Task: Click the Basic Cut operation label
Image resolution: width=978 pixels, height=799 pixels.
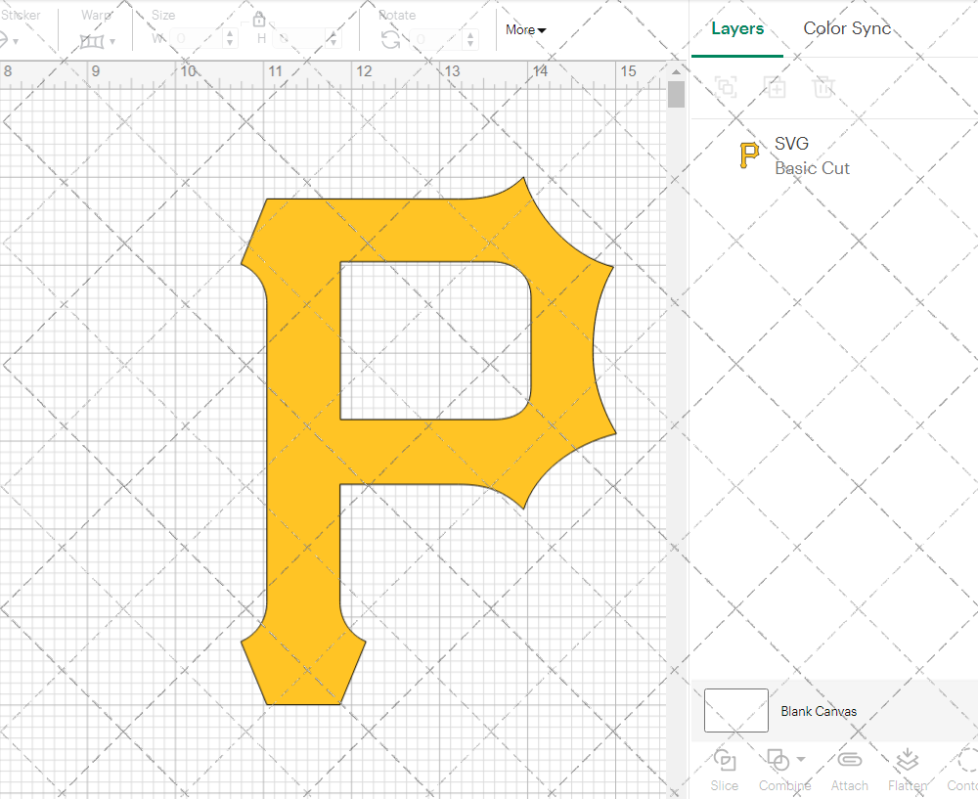Action: pyautogui.click(x=812, y=168)
